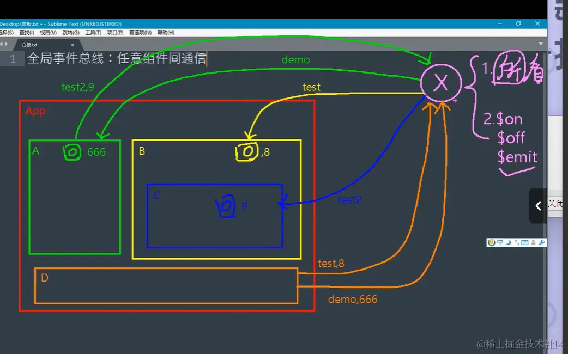Open the soft keyboard icon in the input toolbar
This screenshot has height=354, width=568.
coord(525,242)
